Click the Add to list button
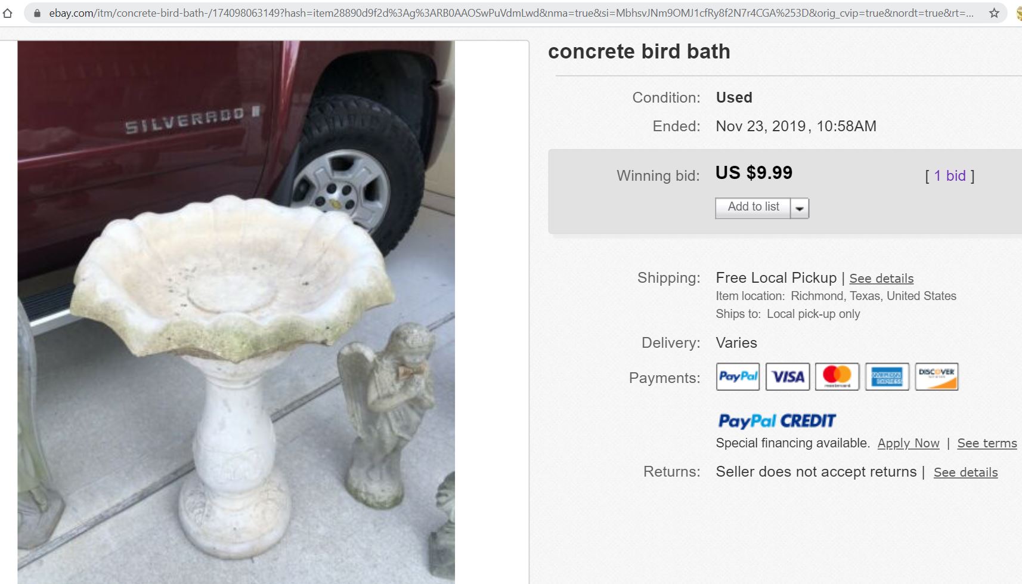The image size is (1022, 584). (x=752, y=207)
